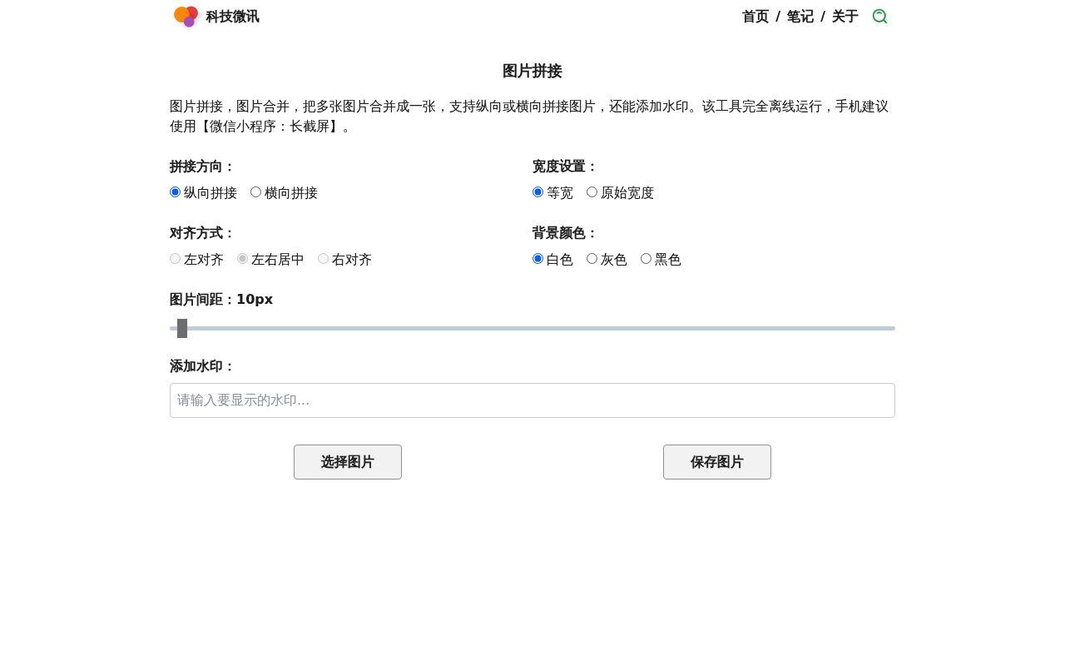Click the 拼接方向: label
1065x666 pixels.
(203, 166)
